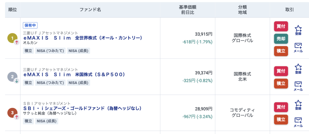
Task: Click the 基準価額 前日比 column header
Action: [187, 10]
